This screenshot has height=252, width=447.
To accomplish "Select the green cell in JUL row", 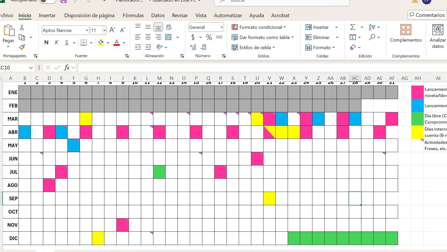I will coord(159,172).
